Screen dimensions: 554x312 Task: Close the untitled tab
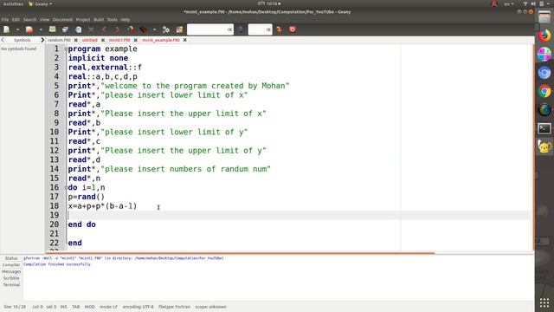coord(103,41)
